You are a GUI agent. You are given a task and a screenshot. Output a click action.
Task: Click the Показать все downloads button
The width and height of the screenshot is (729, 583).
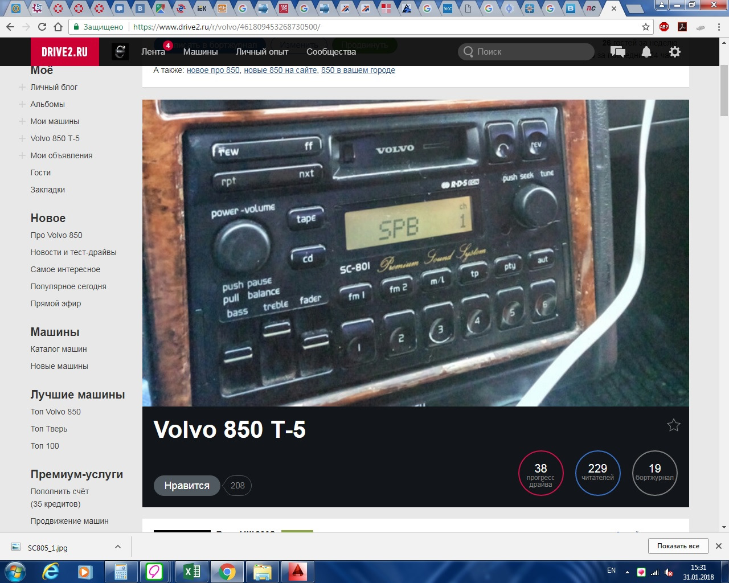(678, 546)
